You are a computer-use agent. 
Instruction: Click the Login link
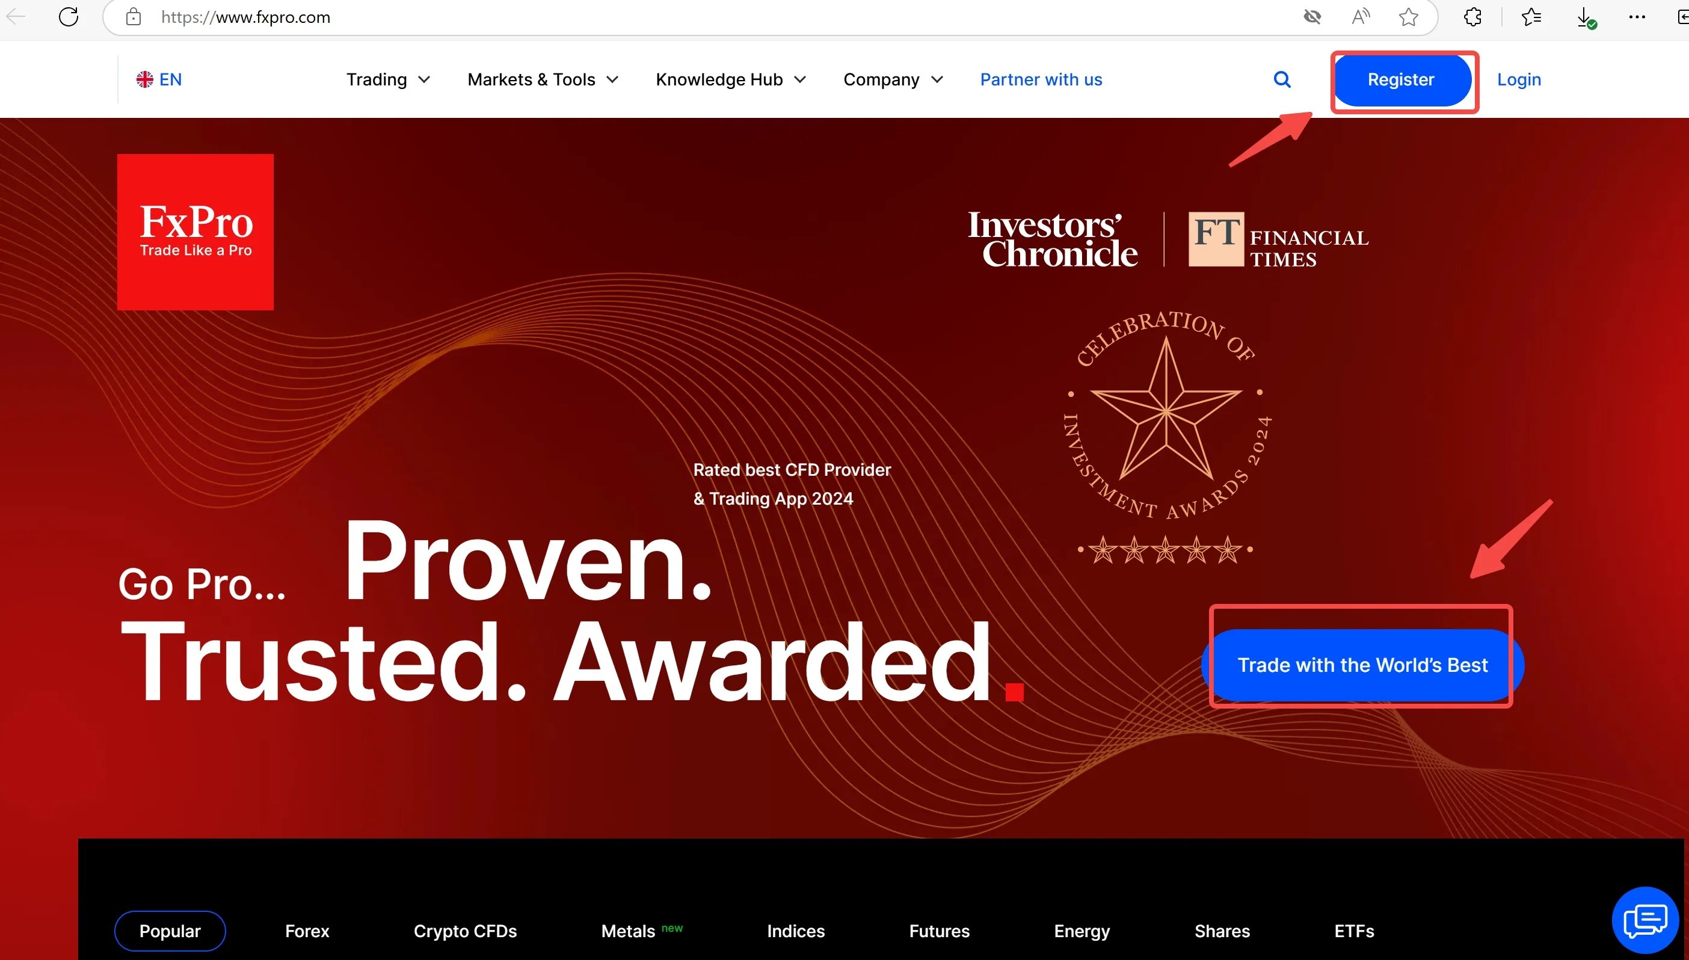[1519, 80]
